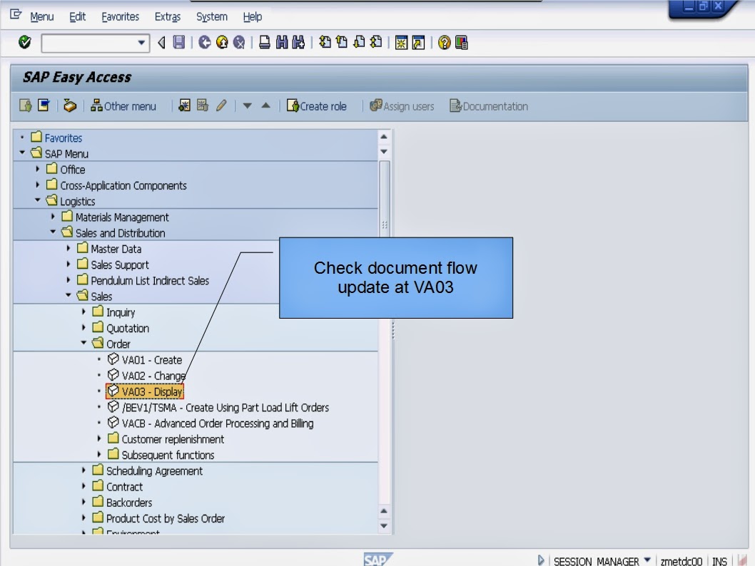Open the Help menu
This screenshot has width=755, height=566.
[x=253, y=17]
